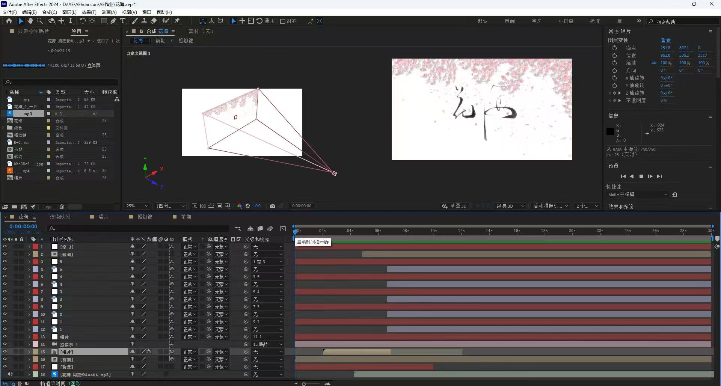Open the 合成(C) menu

(50, 12)
